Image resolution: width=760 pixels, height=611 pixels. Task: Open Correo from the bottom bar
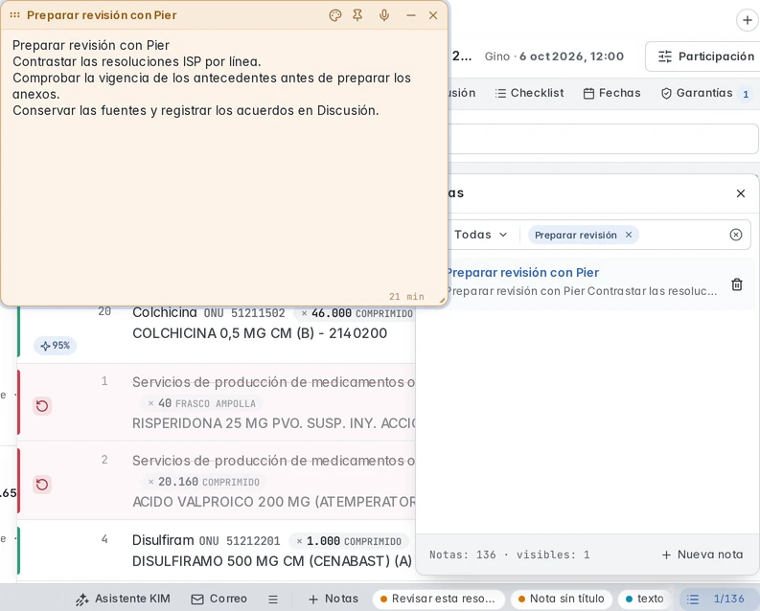coord(219,599)
